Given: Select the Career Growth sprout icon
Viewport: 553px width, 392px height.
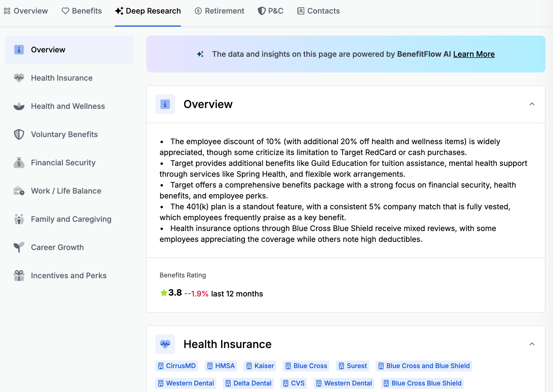Looking at the screenshot, I should click(x=18, y=247).
